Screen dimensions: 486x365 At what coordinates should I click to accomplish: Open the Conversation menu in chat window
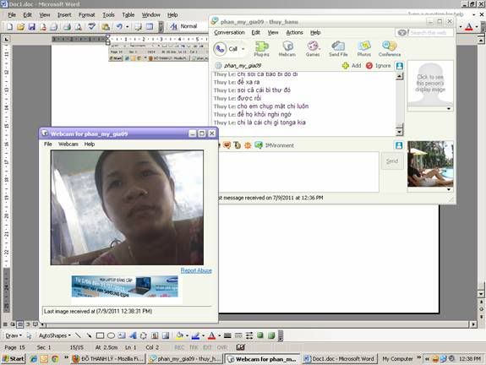[x=229, y=32]
